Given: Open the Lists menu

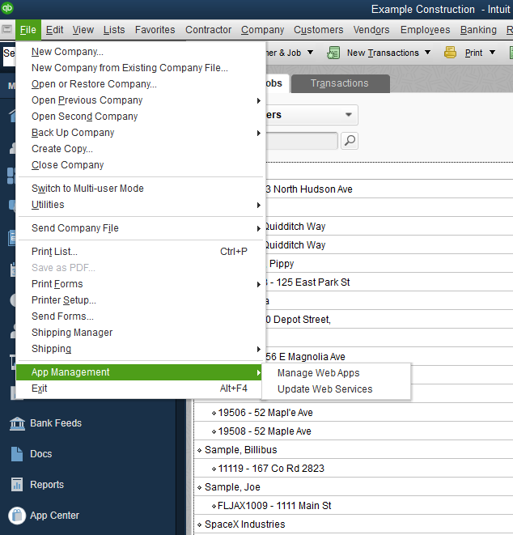Looking at the screenshot, I should click(x=114, y=30).
